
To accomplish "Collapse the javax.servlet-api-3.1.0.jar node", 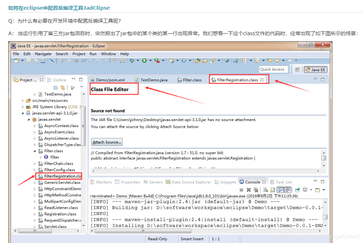I will click(x=22, y=113).
